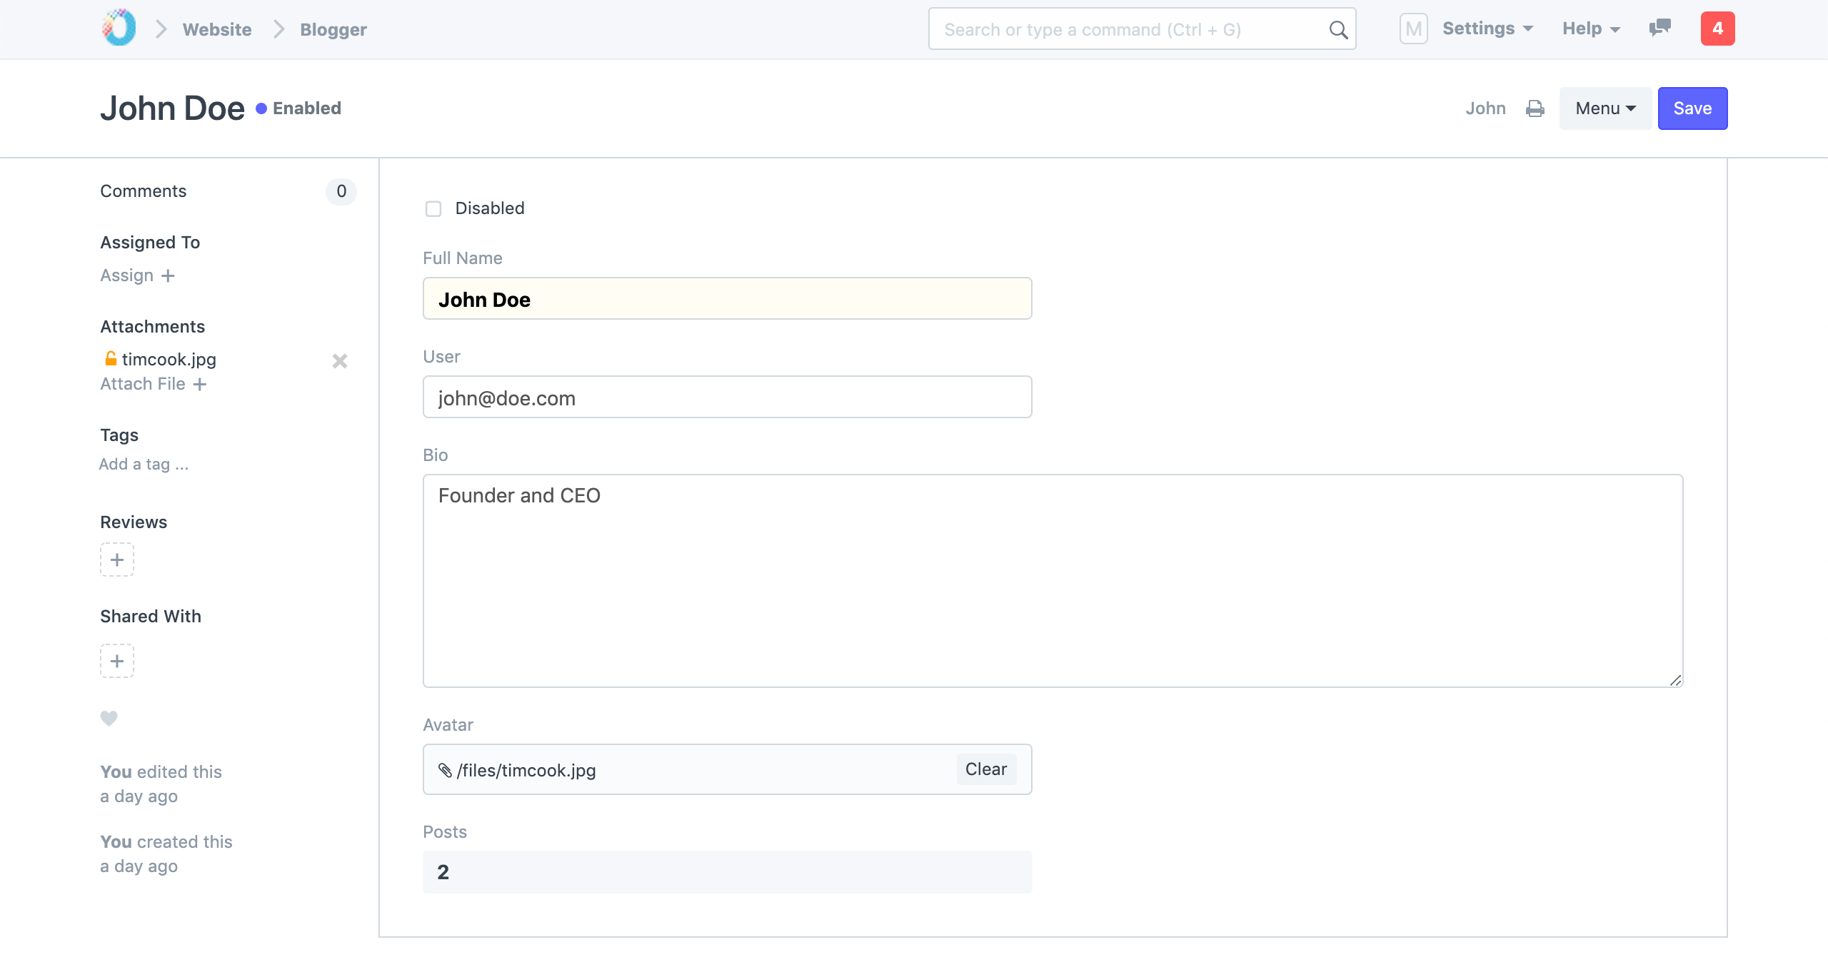Expand the Help dropdown menu
Screen dimensions: 1828x962
click(1590, 29)
